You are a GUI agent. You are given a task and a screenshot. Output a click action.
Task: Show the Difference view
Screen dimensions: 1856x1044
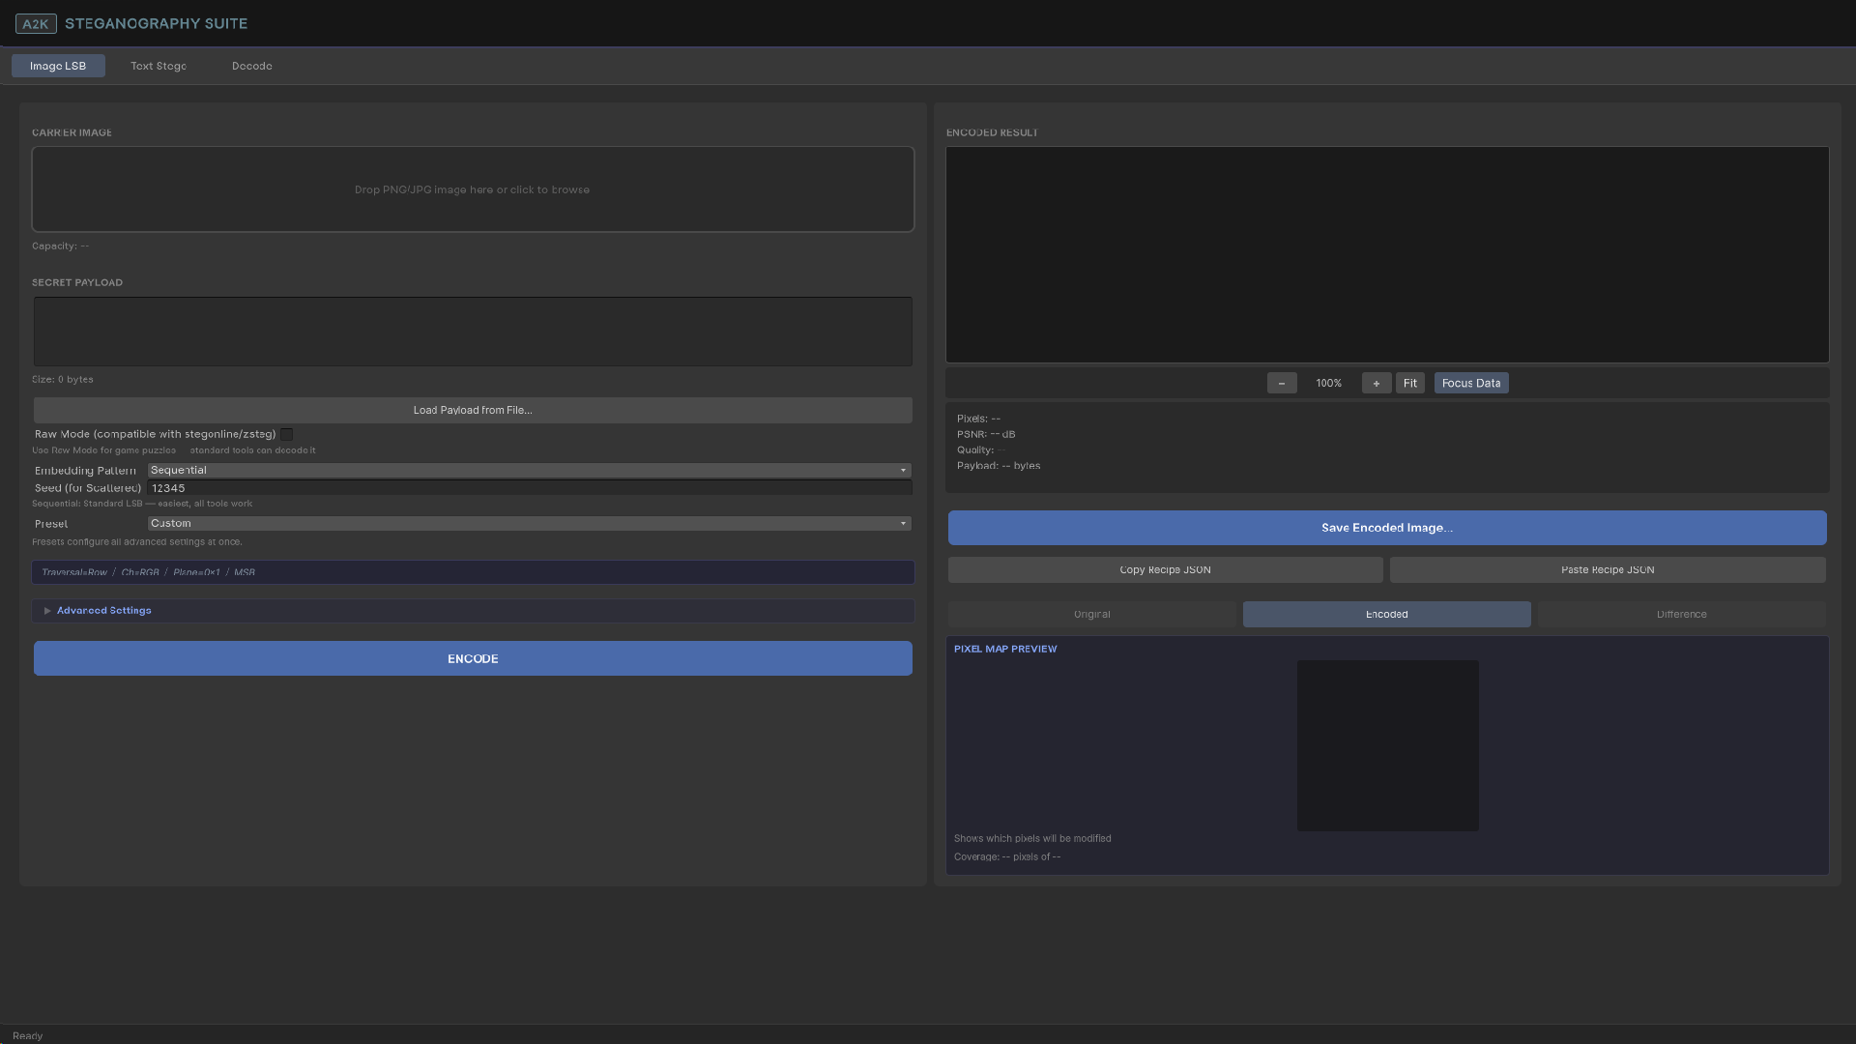click(x=1681, y=615)
